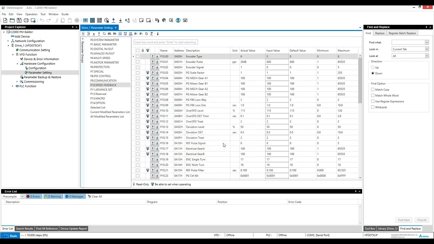The image size is (434, 244).
Task: Enable Match Whole Word option
Action: pos(373,96)
